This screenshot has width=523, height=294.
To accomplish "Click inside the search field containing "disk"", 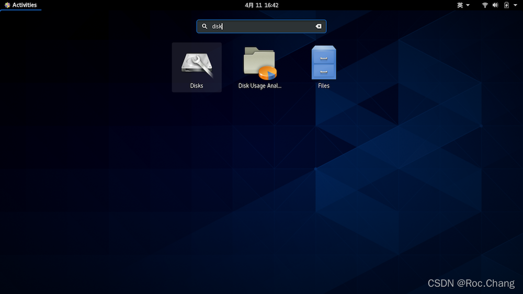I will tap(261, 26).
